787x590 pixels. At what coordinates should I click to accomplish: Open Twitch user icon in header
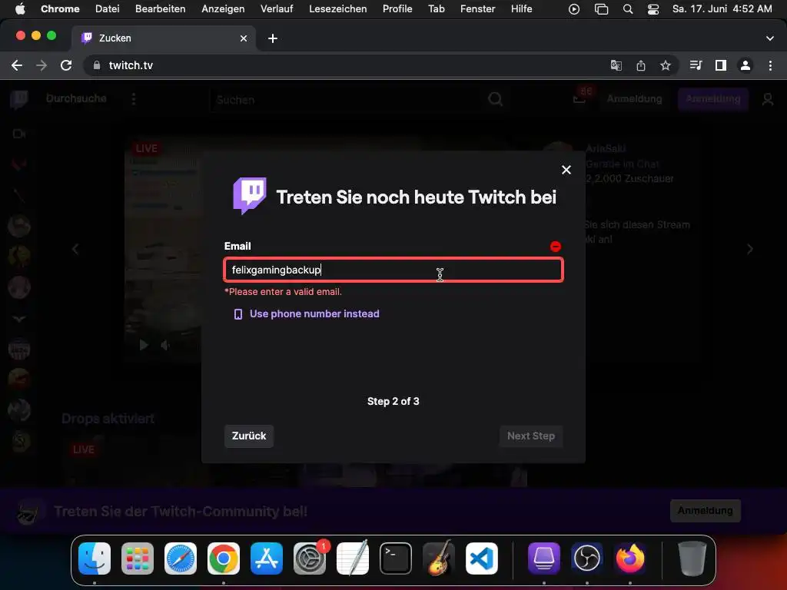(768, 99)
